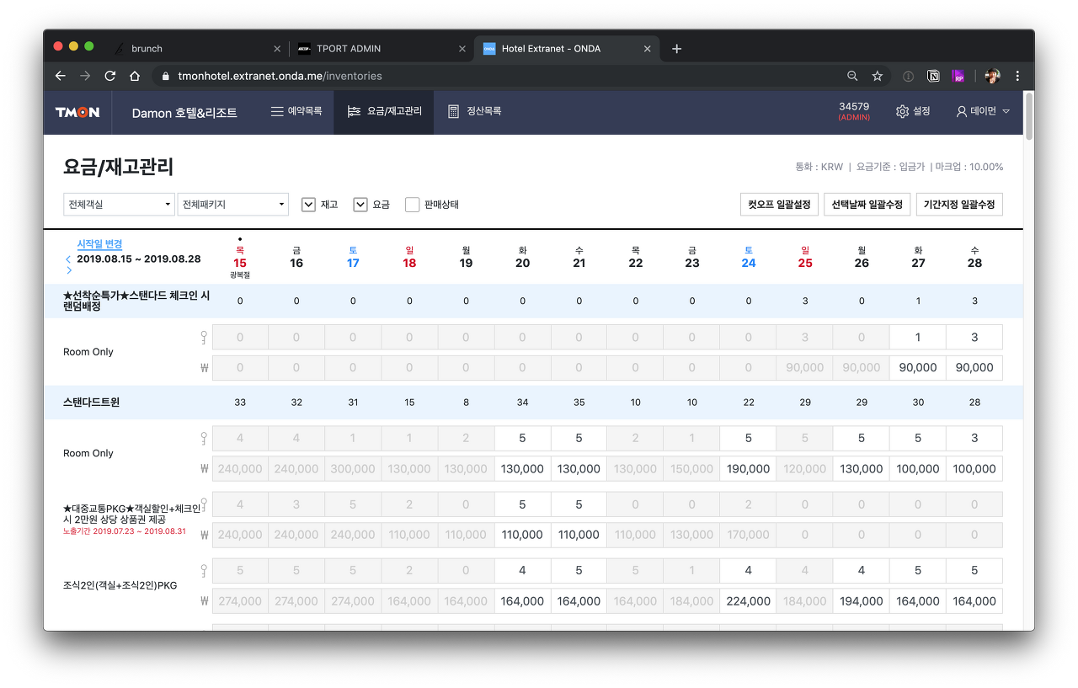Image resolution: width=1078 pixels, height=688 pixels.
Task: Go to browser home icon
Action: coord(135,76)
